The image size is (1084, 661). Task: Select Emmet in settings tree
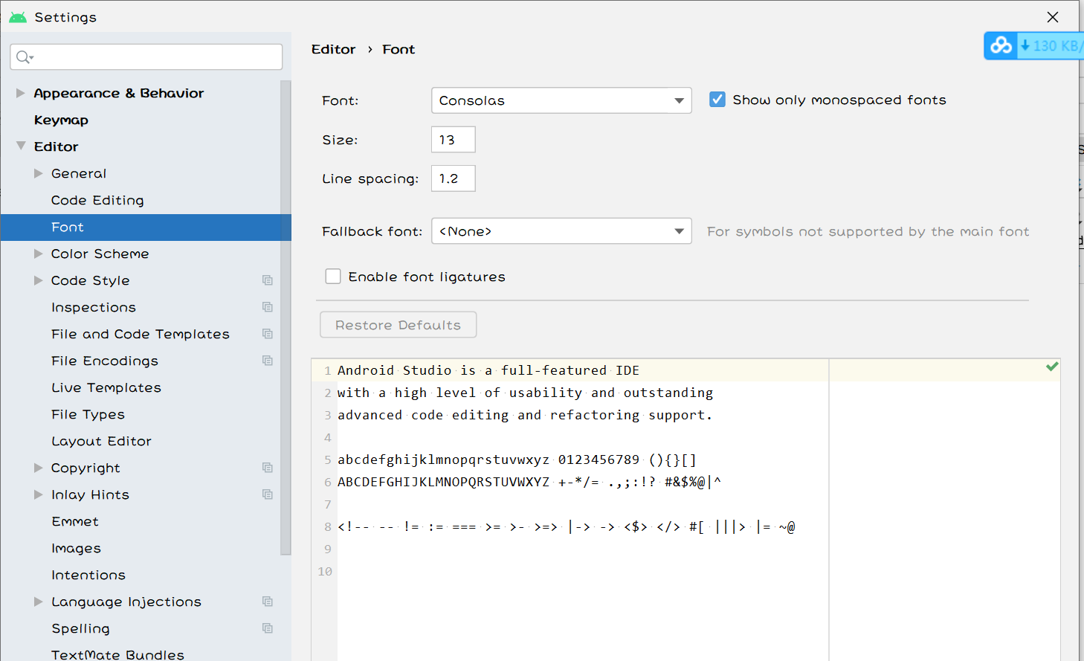[75, 521]
